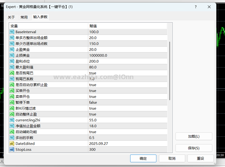Select the 买单开仓 true value
This screenshot has width=225, height=167.
pos(93,90)
